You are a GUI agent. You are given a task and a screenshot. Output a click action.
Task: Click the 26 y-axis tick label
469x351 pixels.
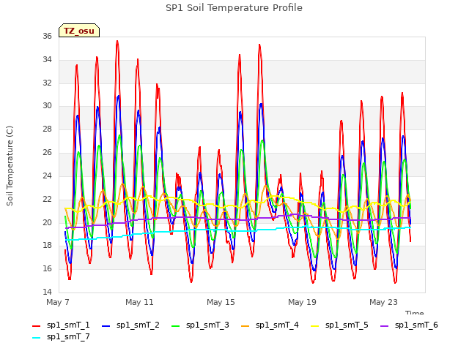pos(47,152)
